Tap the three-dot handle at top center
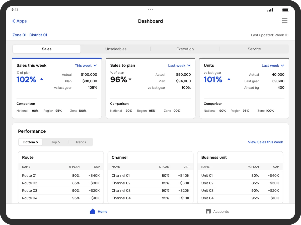301x225 pixels. coord(150,9)
